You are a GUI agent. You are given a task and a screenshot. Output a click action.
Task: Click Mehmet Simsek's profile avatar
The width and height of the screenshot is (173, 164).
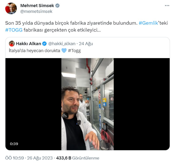11,9
